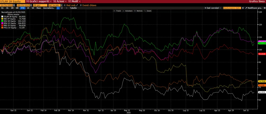Activate the Track crosshair tool
This screenshot has height=114, width=266.
coord(117,11)
